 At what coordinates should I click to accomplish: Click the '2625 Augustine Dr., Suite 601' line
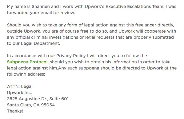click(x=38, y=99)
